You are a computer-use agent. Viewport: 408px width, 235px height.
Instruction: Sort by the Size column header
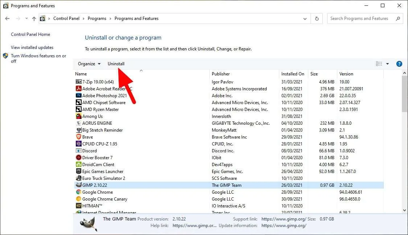(x=322, y=74)
